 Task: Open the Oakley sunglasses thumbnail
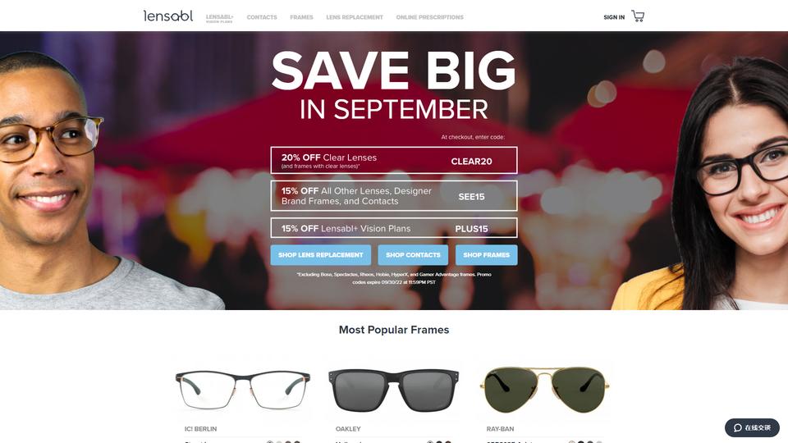click(x=393, y=390)
